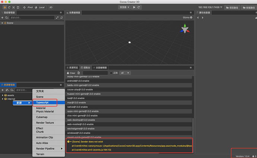This screenshot has width=257, height=158.
Task: Select the rect transform tool
Action: 18,7
